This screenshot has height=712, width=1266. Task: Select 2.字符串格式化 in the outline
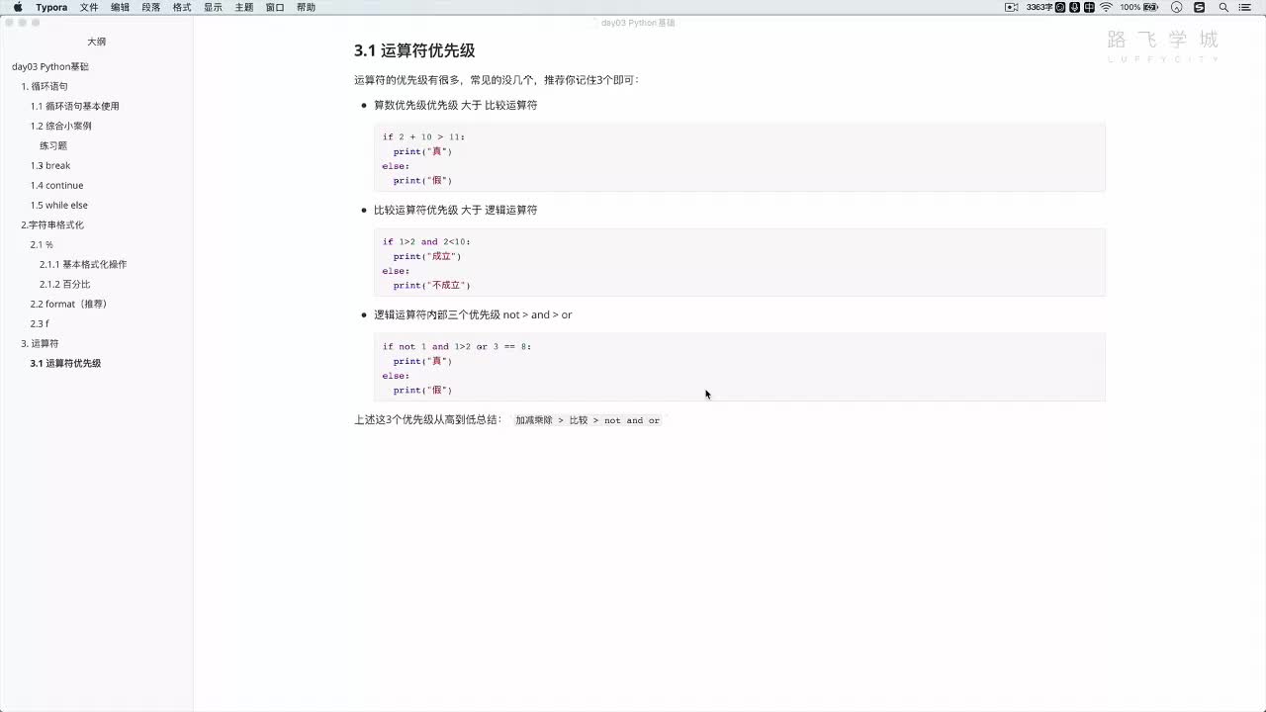click(x=52, y=224)
